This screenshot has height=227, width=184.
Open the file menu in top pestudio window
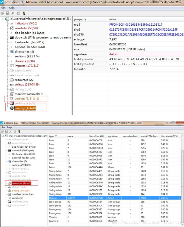pyautogui.click(x=3, y=8)
